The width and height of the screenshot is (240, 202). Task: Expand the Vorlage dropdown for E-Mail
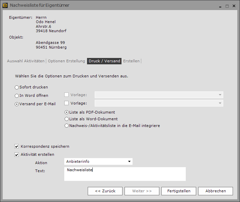click(x=220, y=103)
